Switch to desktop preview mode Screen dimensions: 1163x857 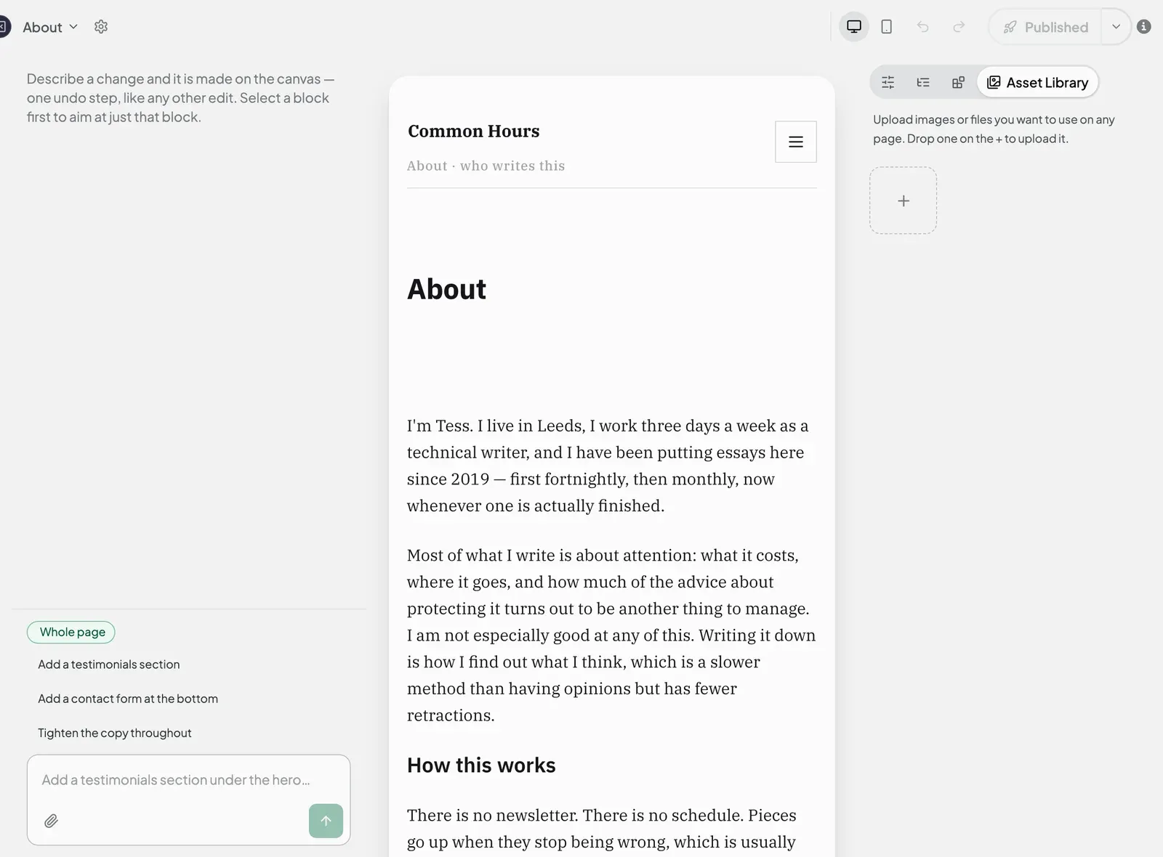(x=854, y=27)
